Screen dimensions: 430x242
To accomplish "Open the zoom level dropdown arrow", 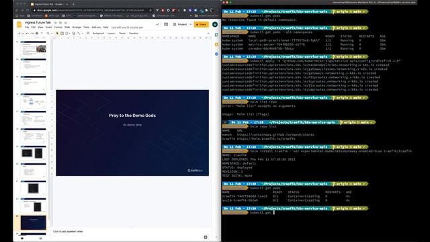I will pyautogui.click(x=52, y=33).
